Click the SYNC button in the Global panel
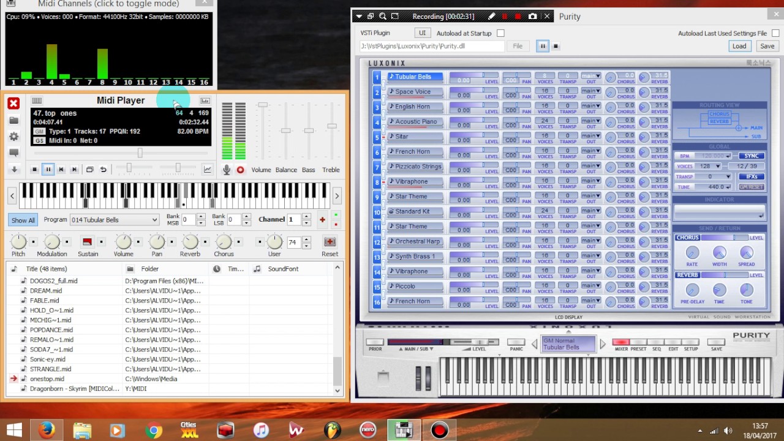The width and height of the screenshot is (784, 441). click(752, 156)
